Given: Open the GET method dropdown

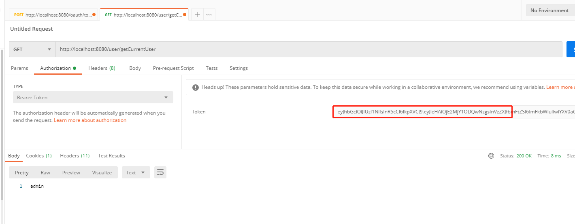Looking at the screenshot, I should pyautogui.click(x=32, y=49).
